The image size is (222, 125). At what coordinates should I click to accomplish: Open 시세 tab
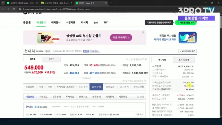pos(41,87)
